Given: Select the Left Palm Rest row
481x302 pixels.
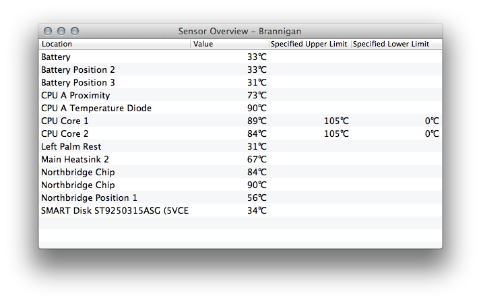Looking at the screenshot, I should point(241,146).
